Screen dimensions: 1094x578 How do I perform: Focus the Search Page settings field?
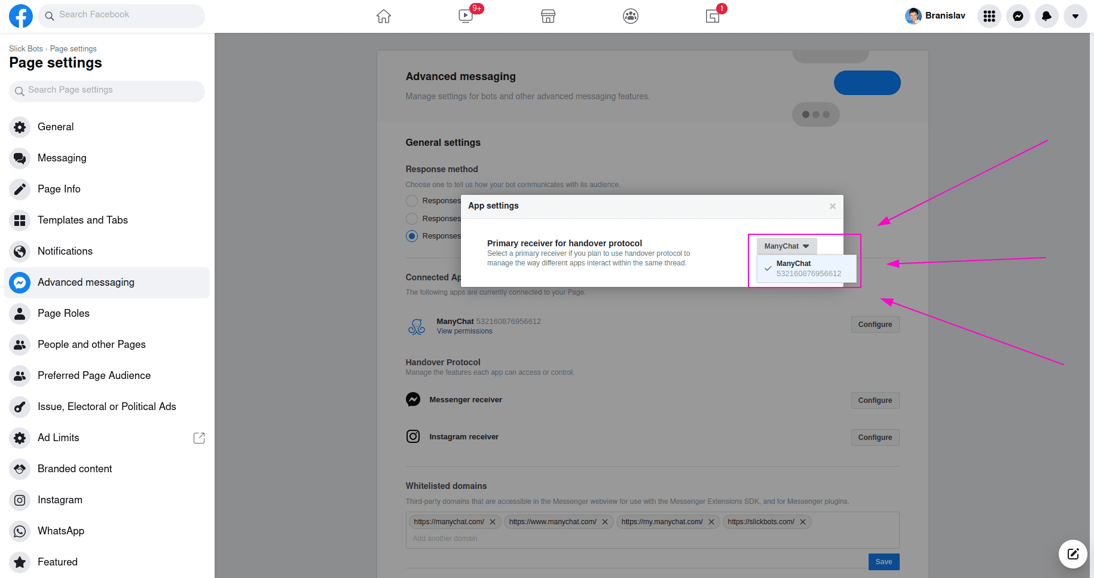[x=107, y=91]
